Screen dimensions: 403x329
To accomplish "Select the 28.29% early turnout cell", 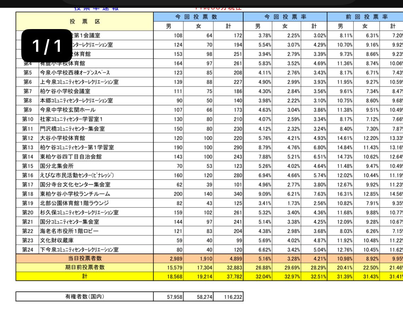I will click(314, 267).
